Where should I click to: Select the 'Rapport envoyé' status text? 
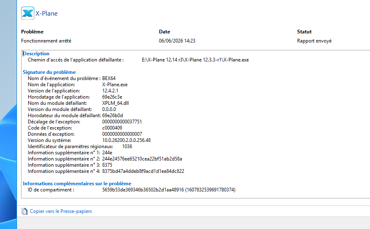[x=314, y=41]
